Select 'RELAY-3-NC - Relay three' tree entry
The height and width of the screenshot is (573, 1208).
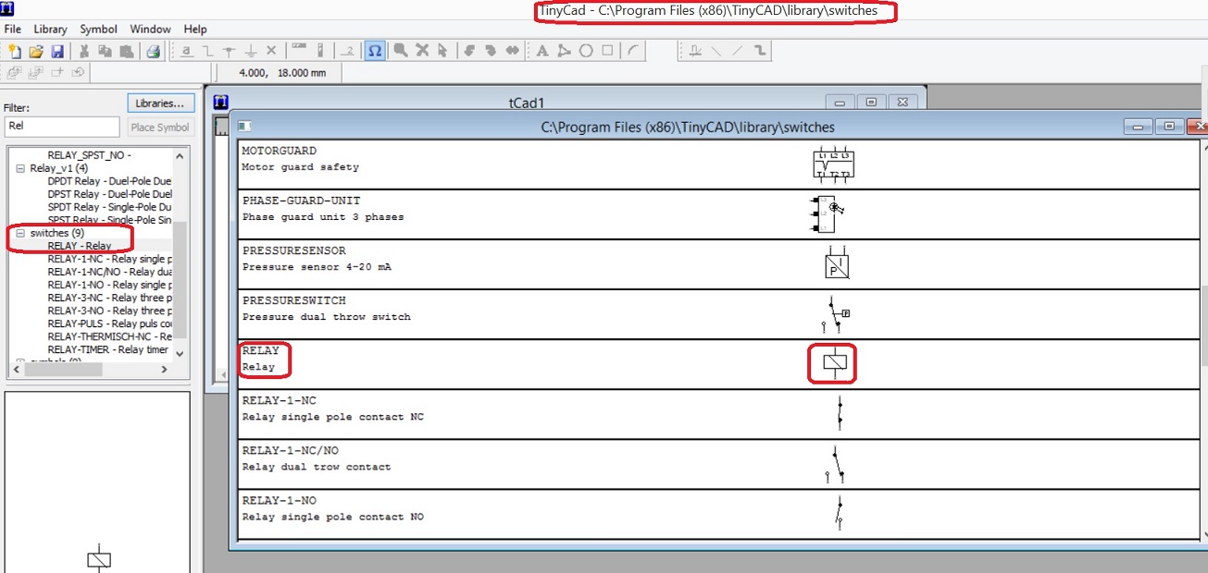click(109, 298)
